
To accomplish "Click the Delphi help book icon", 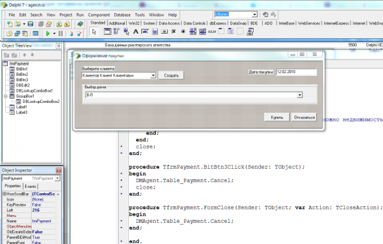I will click(80, 24).
